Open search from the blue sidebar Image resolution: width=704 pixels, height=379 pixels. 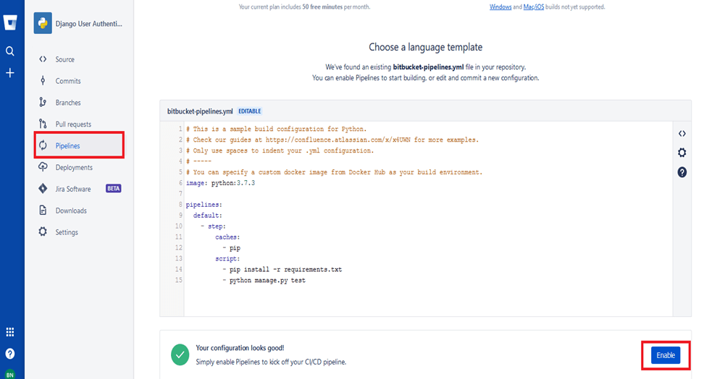(x=10, y=51)
